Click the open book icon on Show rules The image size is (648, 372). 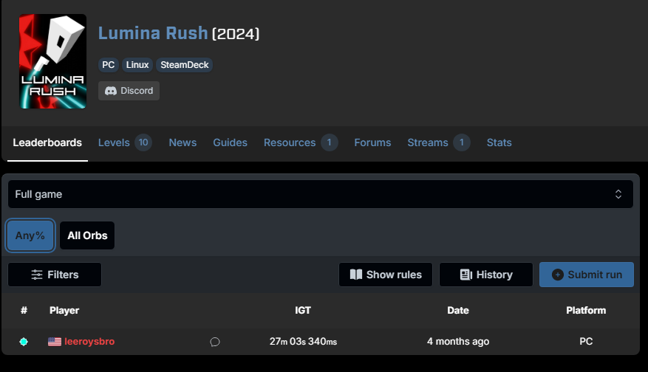click(x=356, y=275)
